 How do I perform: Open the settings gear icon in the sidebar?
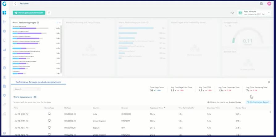click(x=4, y=95)
